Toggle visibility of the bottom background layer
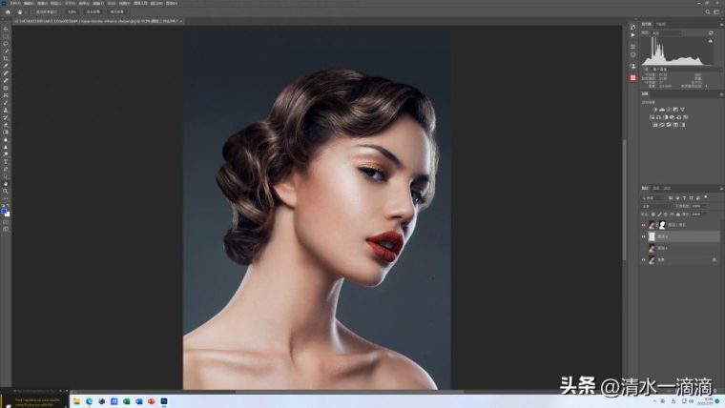 (x=643, y=259)
